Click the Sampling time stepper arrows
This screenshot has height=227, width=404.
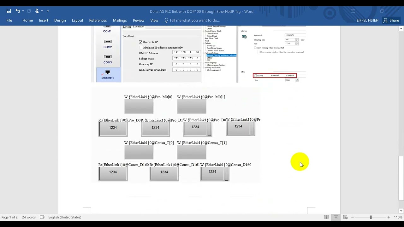(x=297, y=40)
